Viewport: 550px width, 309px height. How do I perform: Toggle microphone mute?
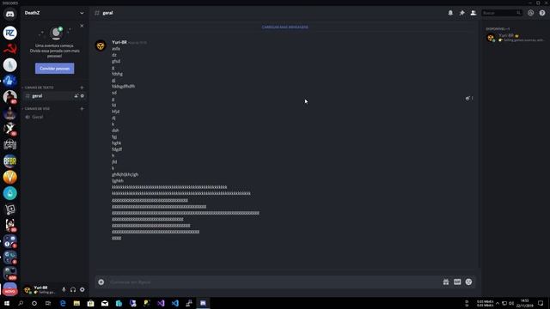pos(64,290)
